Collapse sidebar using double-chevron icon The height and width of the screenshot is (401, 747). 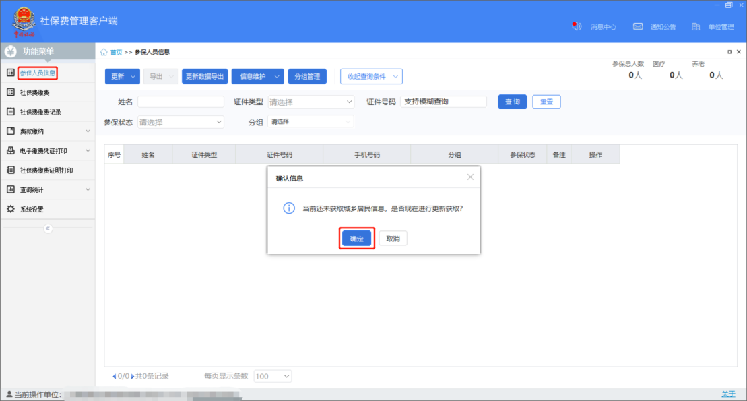pos(47,228)
